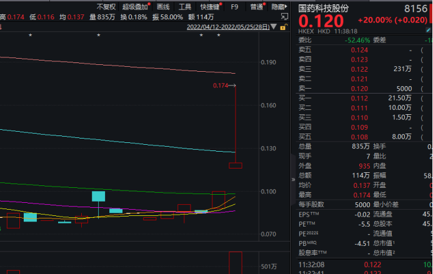
Task: Click the tall red volume bar
Action: pyautogui.click(x=236, y=263)
